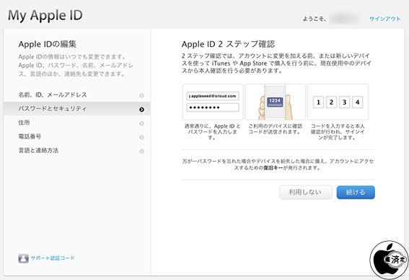Click caption ご利用のデバイスに確認コードが送信されます
This screenshot has width=409, height=280.
275,129
